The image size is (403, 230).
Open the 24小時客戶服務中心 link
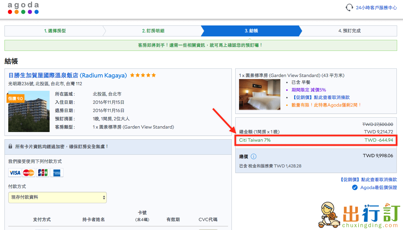[376, 8]
